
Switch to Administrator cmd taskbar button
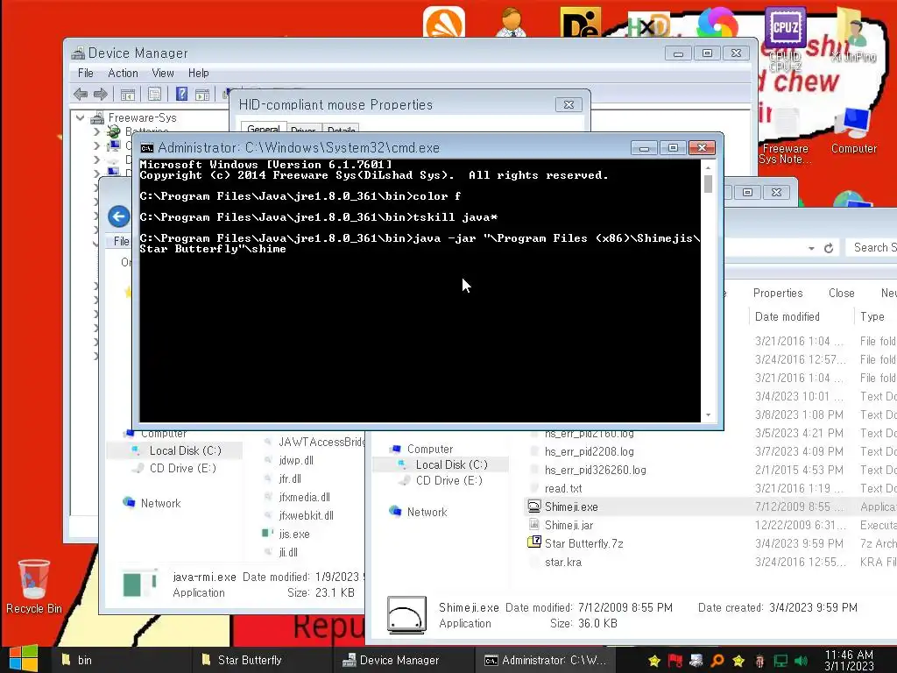click(545, 660)
